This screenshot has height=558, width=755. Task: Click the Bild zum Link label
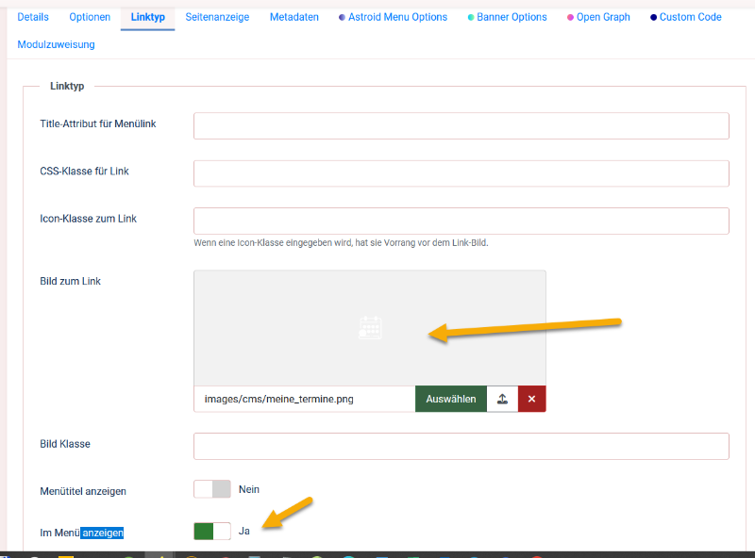[x=70, y=282]
